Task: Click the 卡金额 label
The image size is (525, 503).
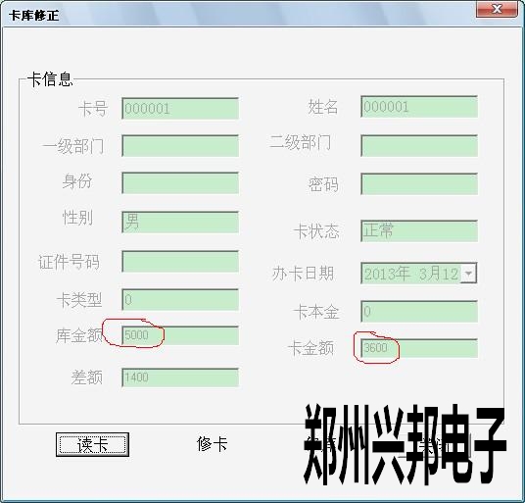Action: pos(311,348)
